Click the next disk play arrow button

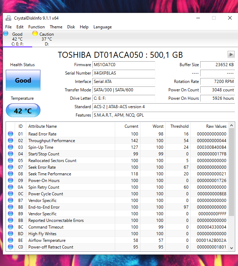[231, 54]
